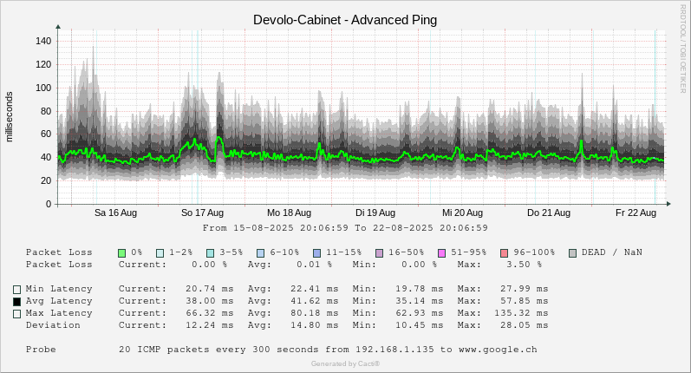Click the 'Mo 18 Aug' axis label

click(289, 213)
